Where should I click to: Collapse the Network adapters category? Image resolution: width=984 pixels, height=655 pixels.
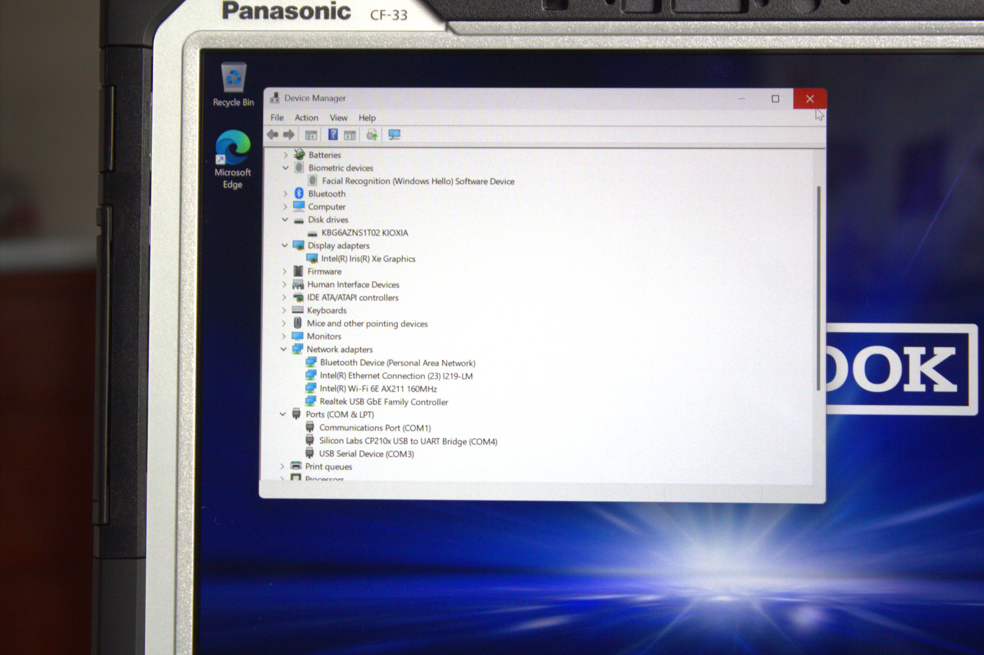tap(284, 349)
